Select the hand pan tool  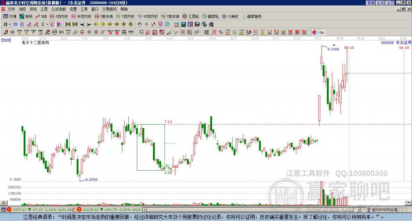(139, 25)
